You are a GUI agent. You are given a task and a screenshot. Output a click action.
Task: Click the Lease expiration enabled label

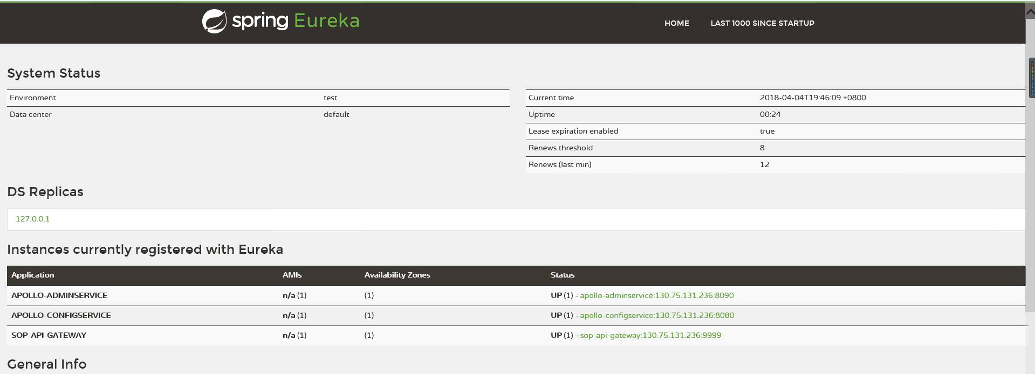click(x=573, y=131)
